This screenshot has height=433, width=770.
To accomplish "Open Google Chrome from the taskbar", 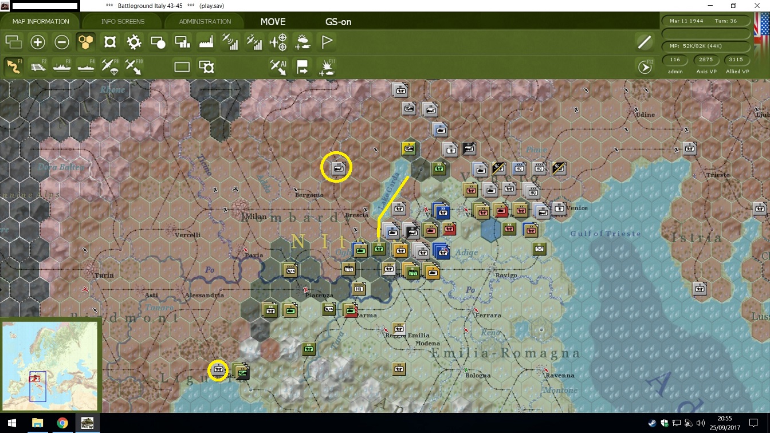I will point(62,423).
